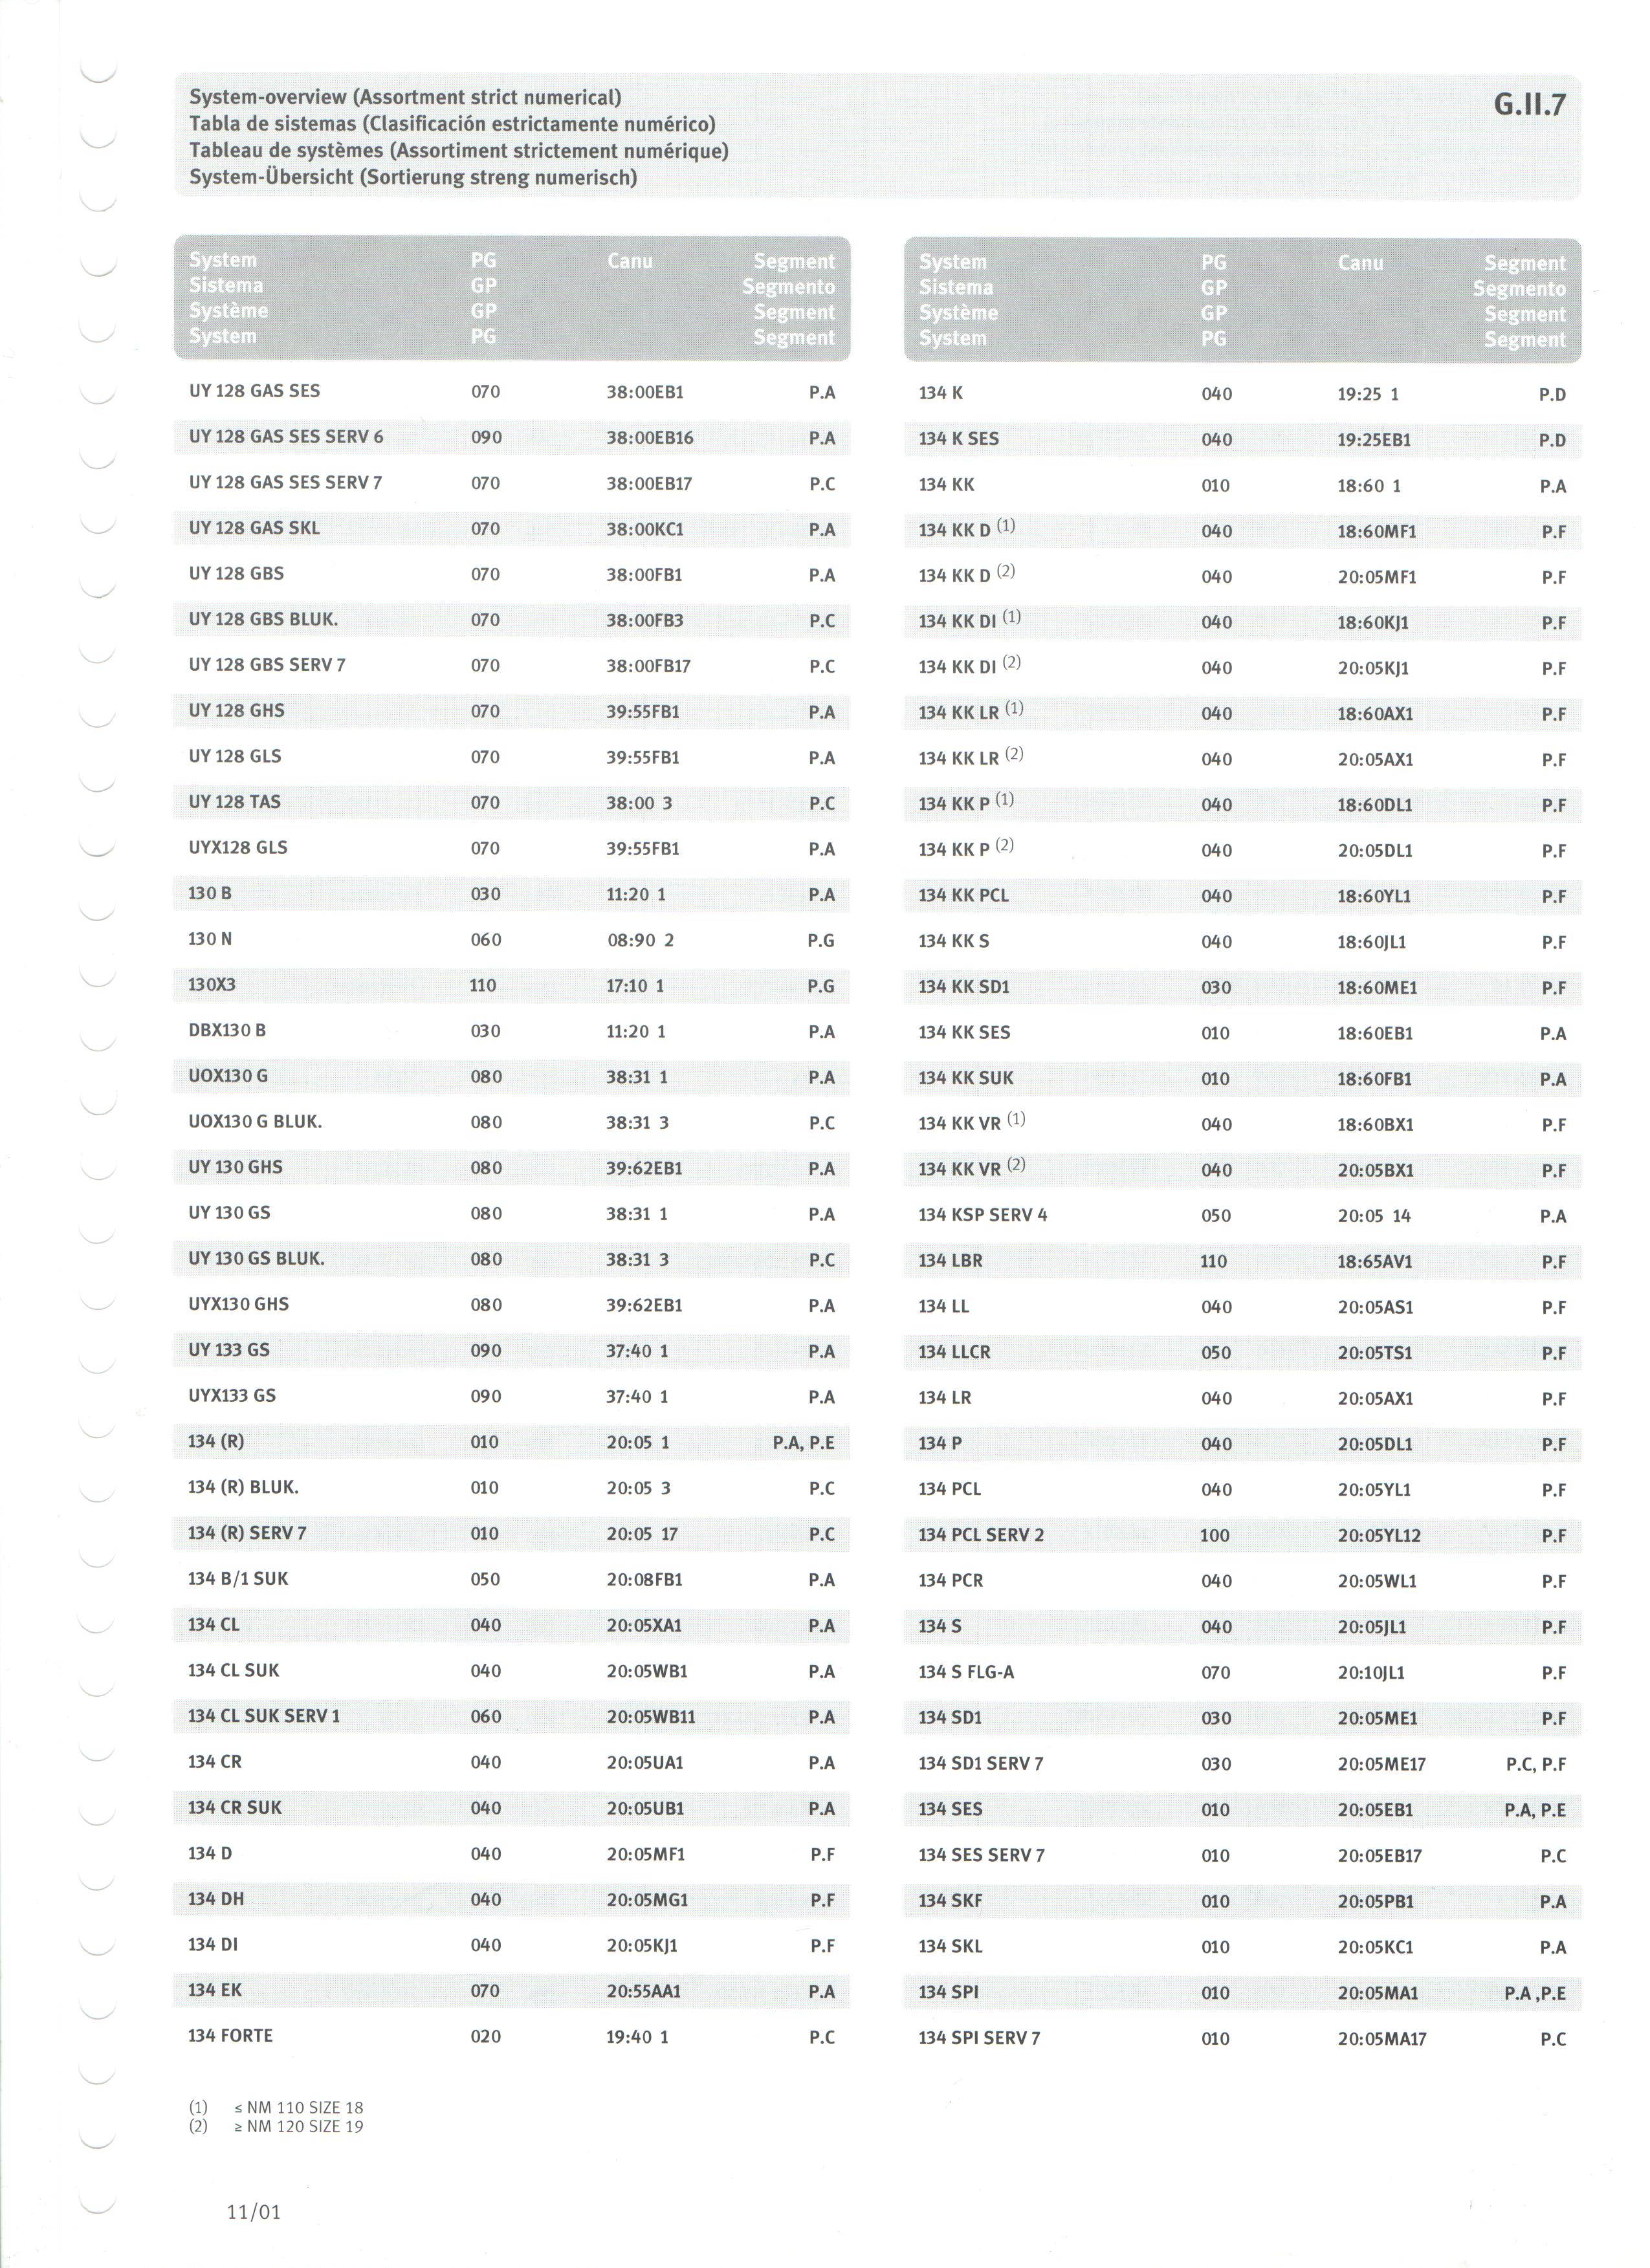The width and height of the screenshot is (1650, 2268).
Task: Click footnote (2) NM 120 SIZE 19
Action: coord(276,2126)
